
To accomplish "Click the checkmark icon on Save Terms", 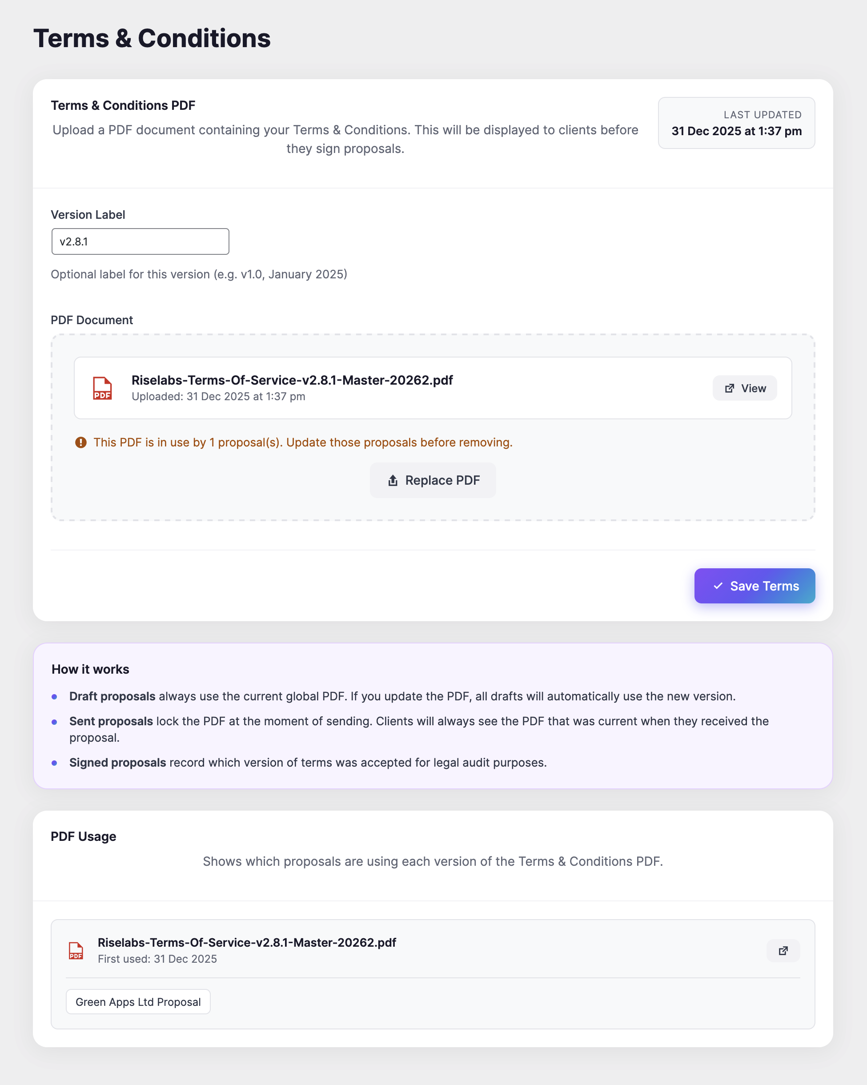I will (x=718, y=586).
